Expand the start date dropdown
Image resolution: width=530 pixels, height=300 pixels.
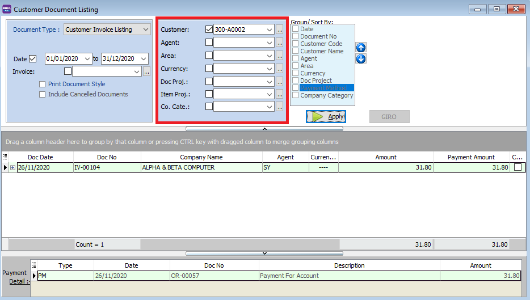tap(87, 59)
